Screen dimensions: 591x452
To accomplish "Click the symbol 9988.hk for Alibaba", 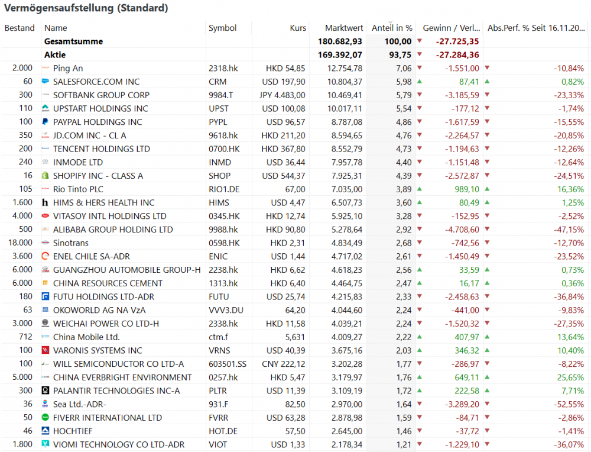I will tap(223, 230).
